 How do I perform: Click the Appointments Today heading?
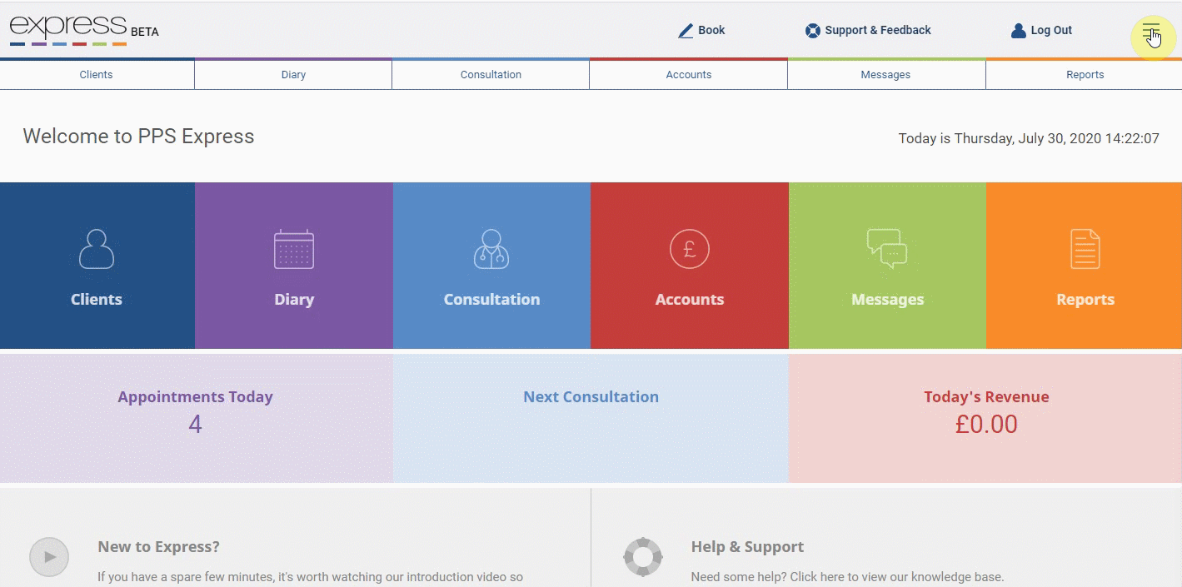pos(195,397)
